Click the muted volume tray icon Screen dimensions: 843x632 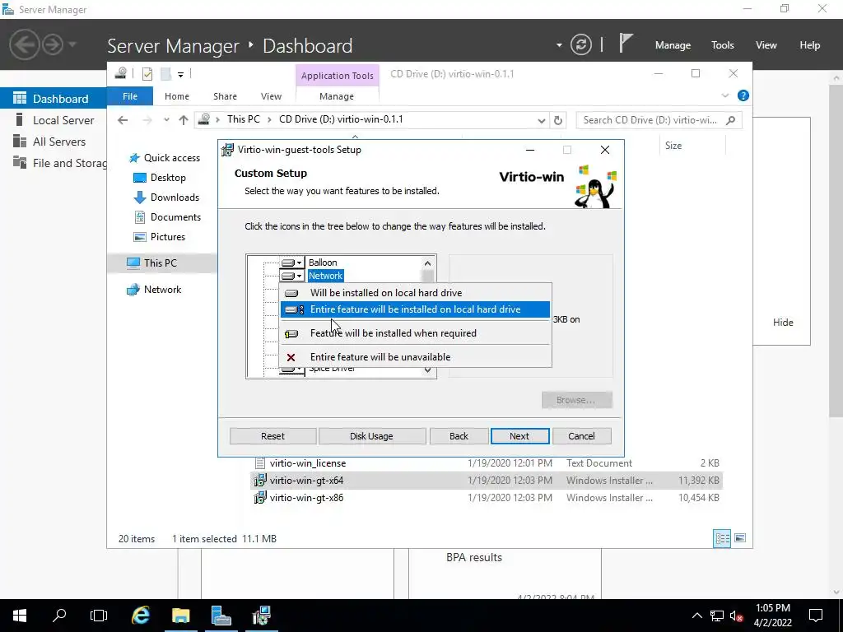point(736,616)
